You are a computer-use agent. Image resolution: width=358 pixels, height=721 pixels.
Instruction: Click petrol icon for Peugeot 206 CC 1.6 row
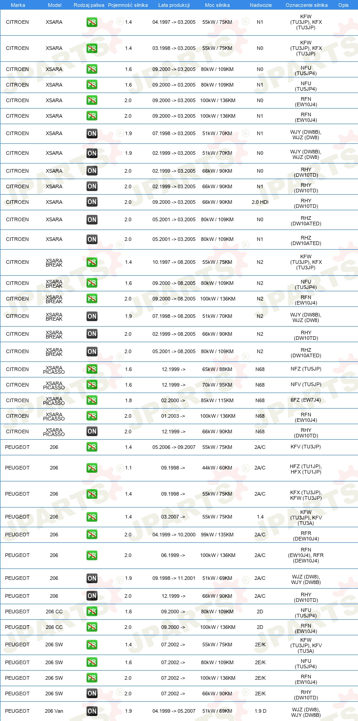click(92, 612)
